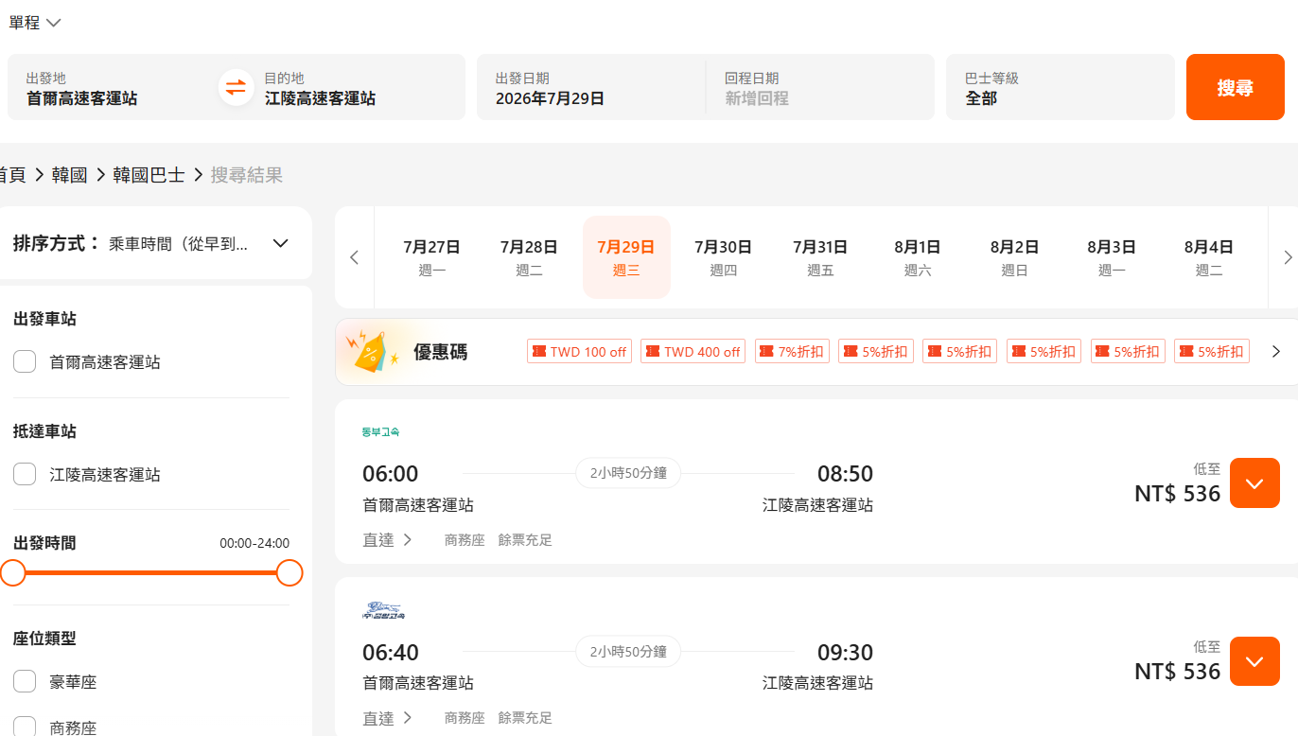1298x736 pixels.
Task: Show earlier dates with left arrow
Action: (x=355, y=257)
